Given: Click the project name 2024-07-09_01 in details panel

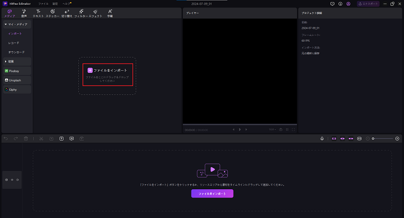Looking at the screenshot, I should (x=310, y=28).
